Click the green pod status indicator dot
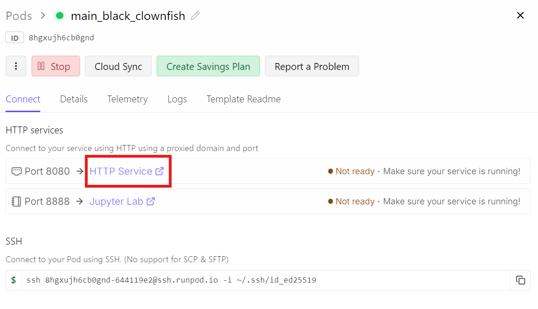The height and width of the screenshot is (309, 538). (x=60, y=16)
